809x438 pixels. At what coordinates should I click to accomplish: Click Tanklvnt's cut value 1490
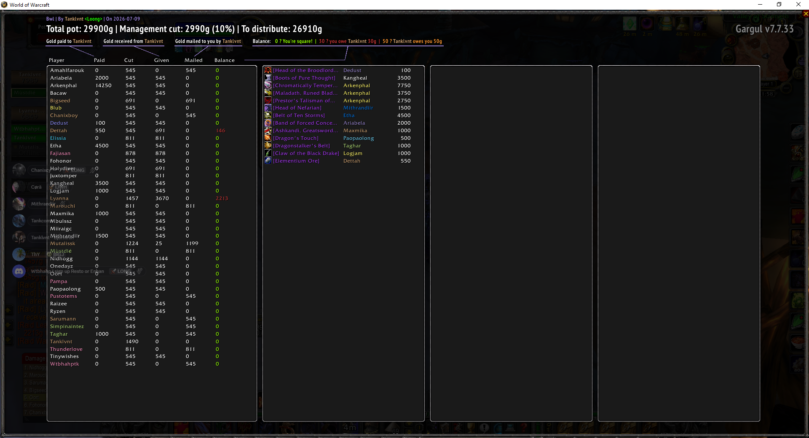(132, 342)
